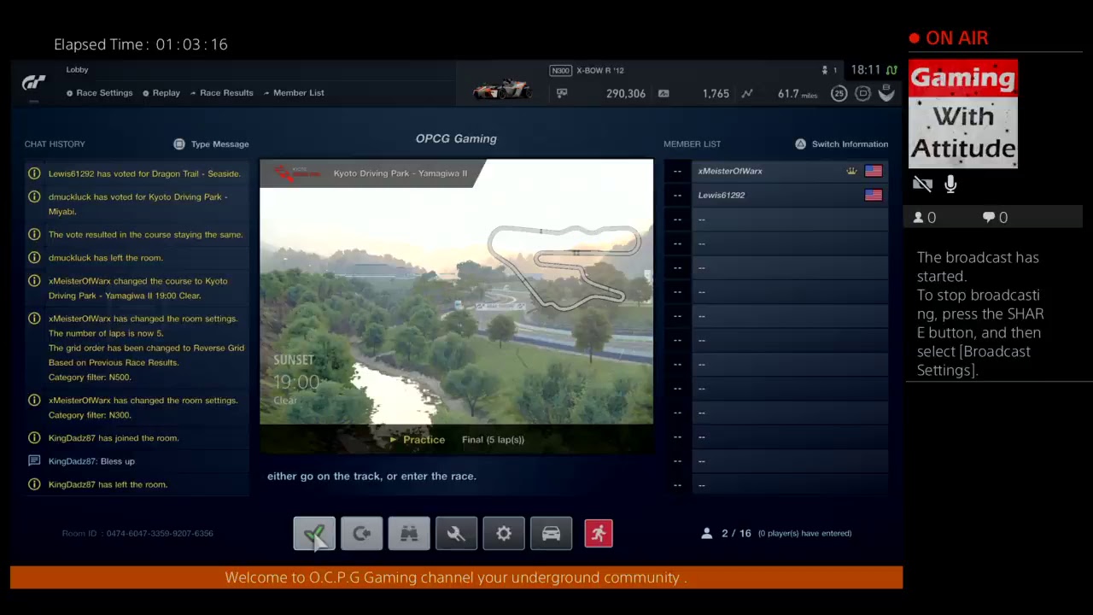Click the ON AIR broadcast indicator
1093x615 pixels.
point(949,38)
